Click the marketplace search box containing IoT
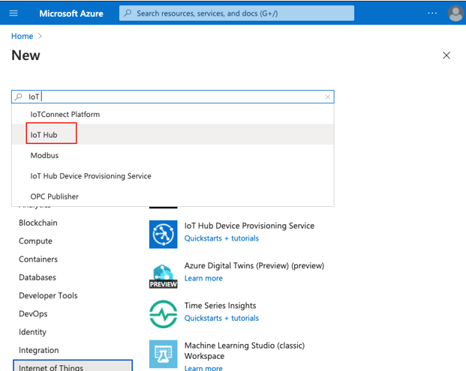This screenshot has height=371, width=466. 173,97
